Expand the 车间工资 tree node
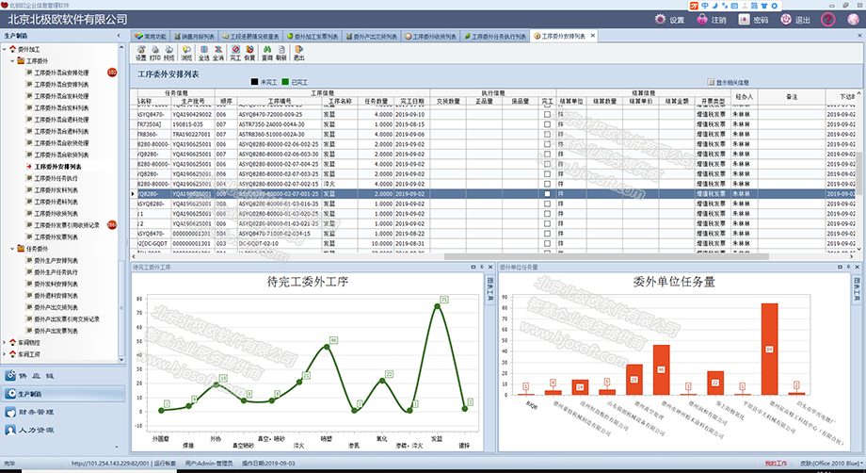The image size is (866, 473). tap(5, 354)
